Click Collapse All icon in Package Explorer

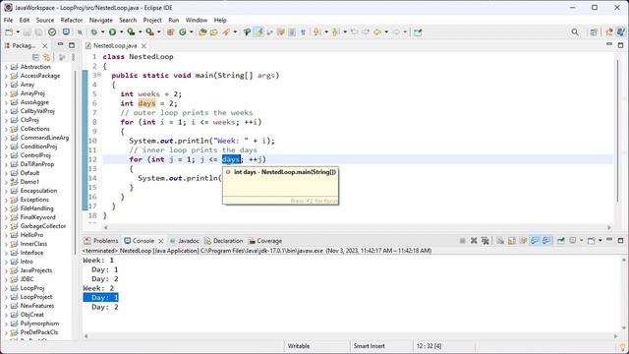35,57
